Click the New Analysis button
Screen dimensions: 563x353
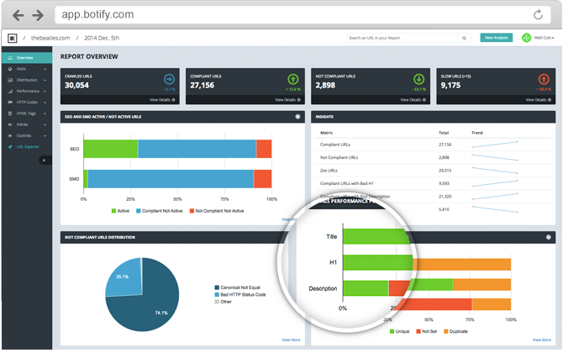pyautogui.click(x=497, y=38)
